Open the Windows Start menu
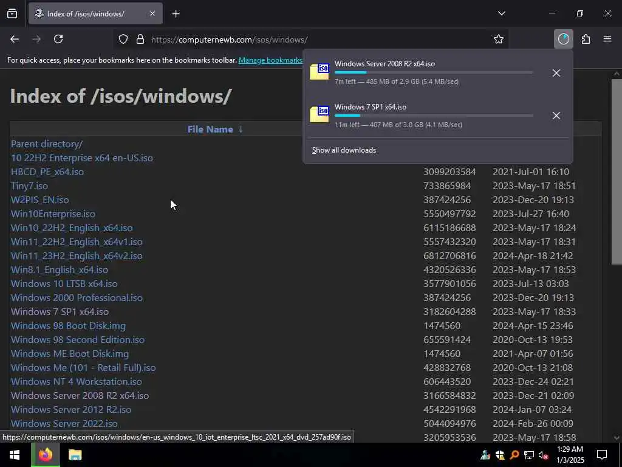Image resolution: width=622 pixels, height=467 pixels. pos(15,455)
